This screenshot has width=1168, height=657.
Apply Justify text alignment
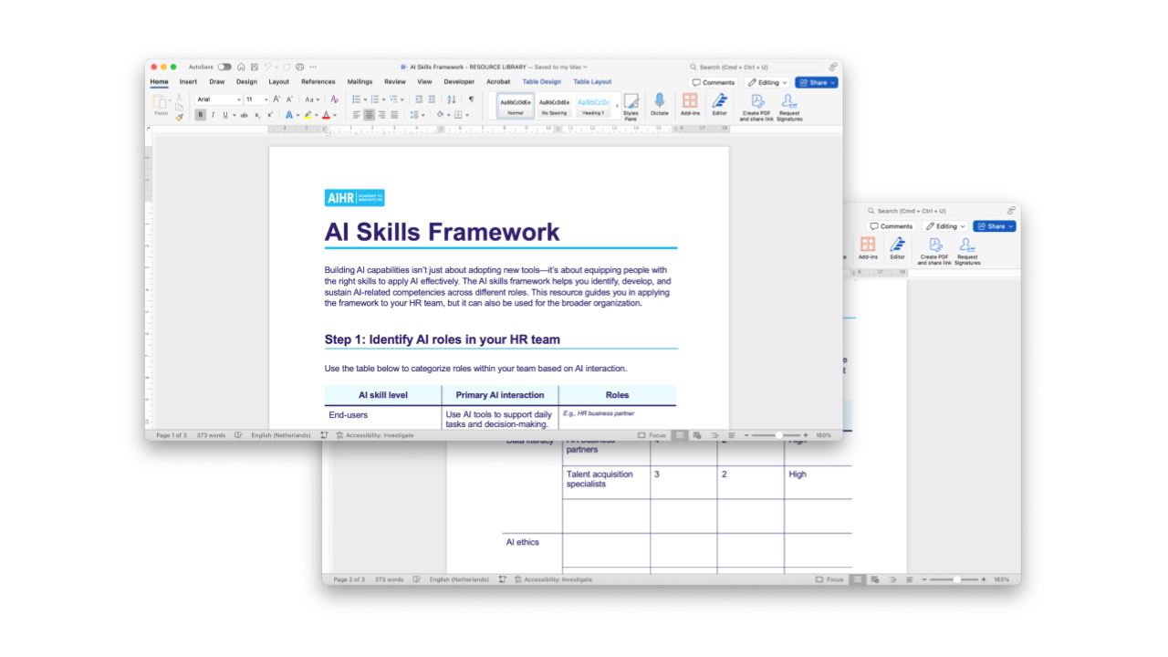394,115
